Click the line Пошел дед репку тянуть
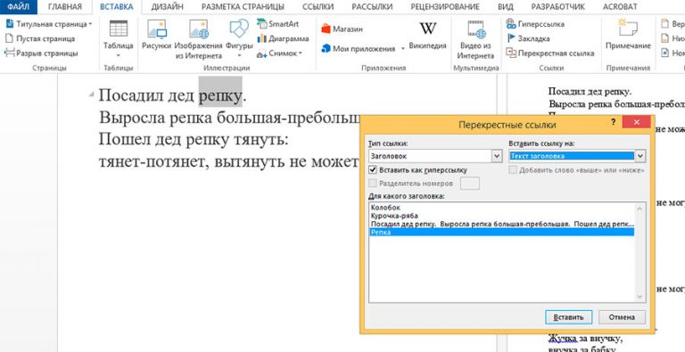Viewport: 685px width, 352px height. click(x=194, y=140)
